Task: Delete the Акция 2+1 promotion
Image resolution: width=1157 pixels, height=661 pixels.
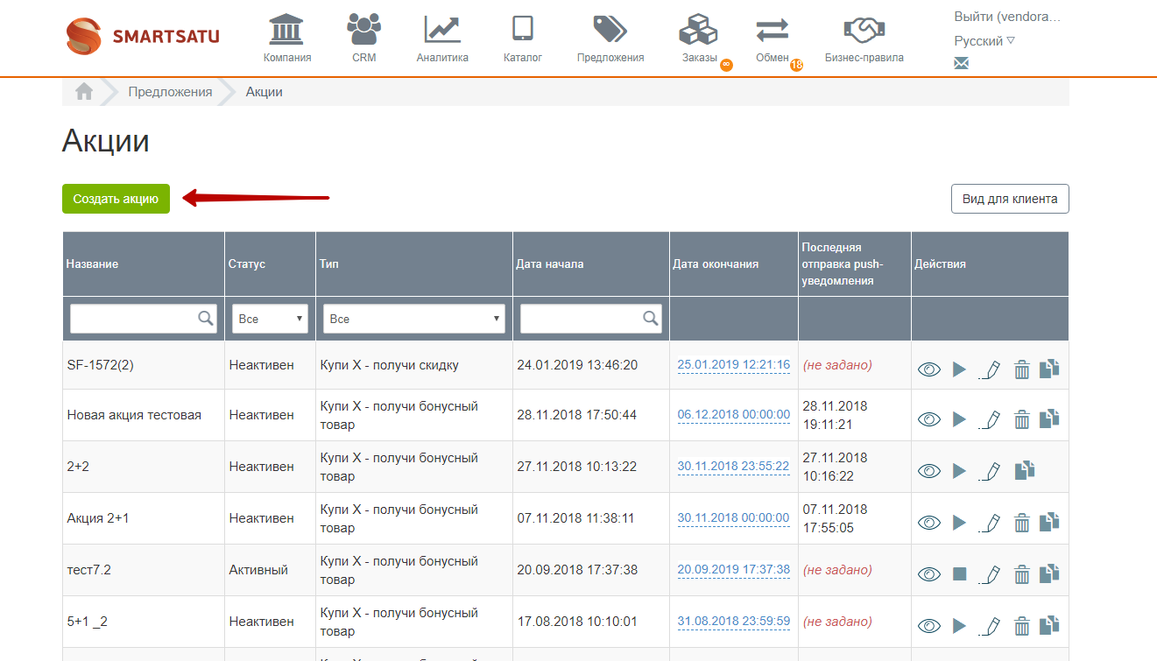Action: (1021, 523)
